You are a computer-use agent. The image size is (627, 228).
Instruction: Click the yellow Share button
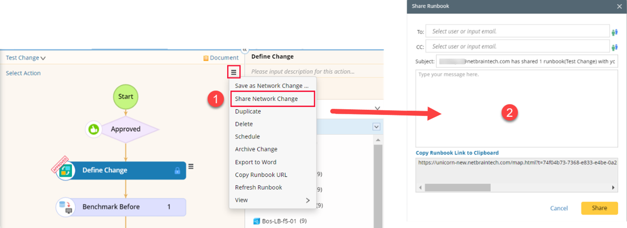[599, 208]
